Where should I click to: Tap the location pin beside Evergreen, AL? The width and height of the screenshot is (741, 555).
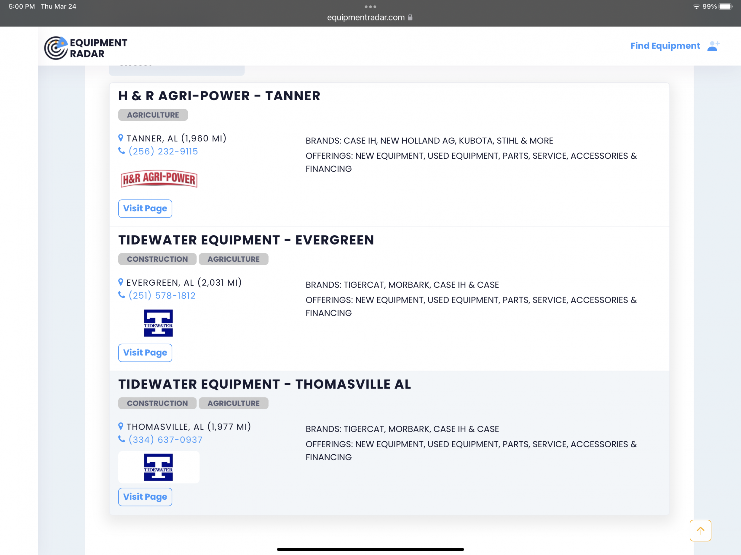point(121,282)
